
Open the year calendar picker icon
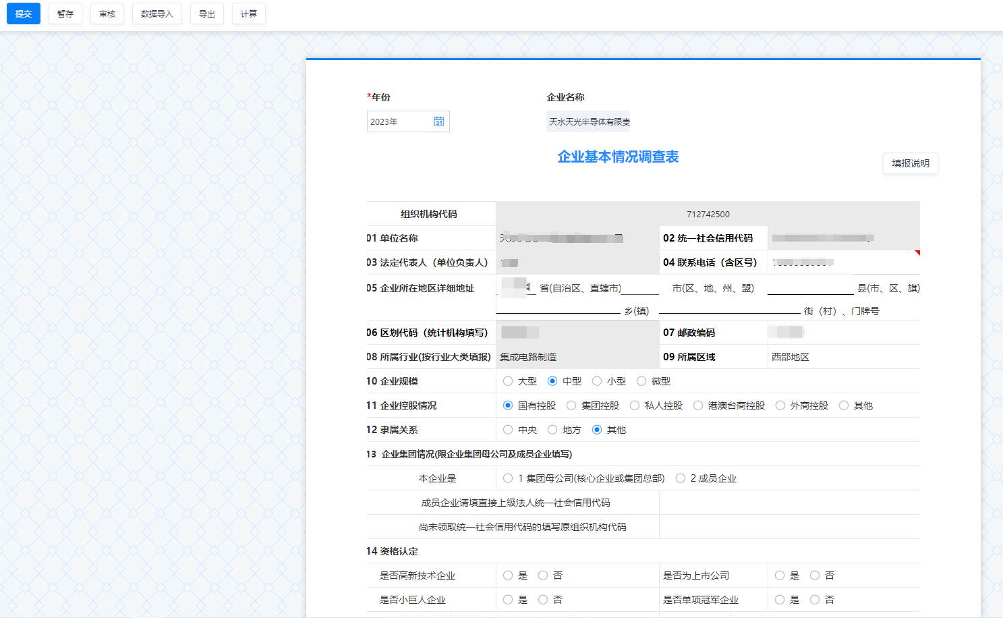[438, 121]
